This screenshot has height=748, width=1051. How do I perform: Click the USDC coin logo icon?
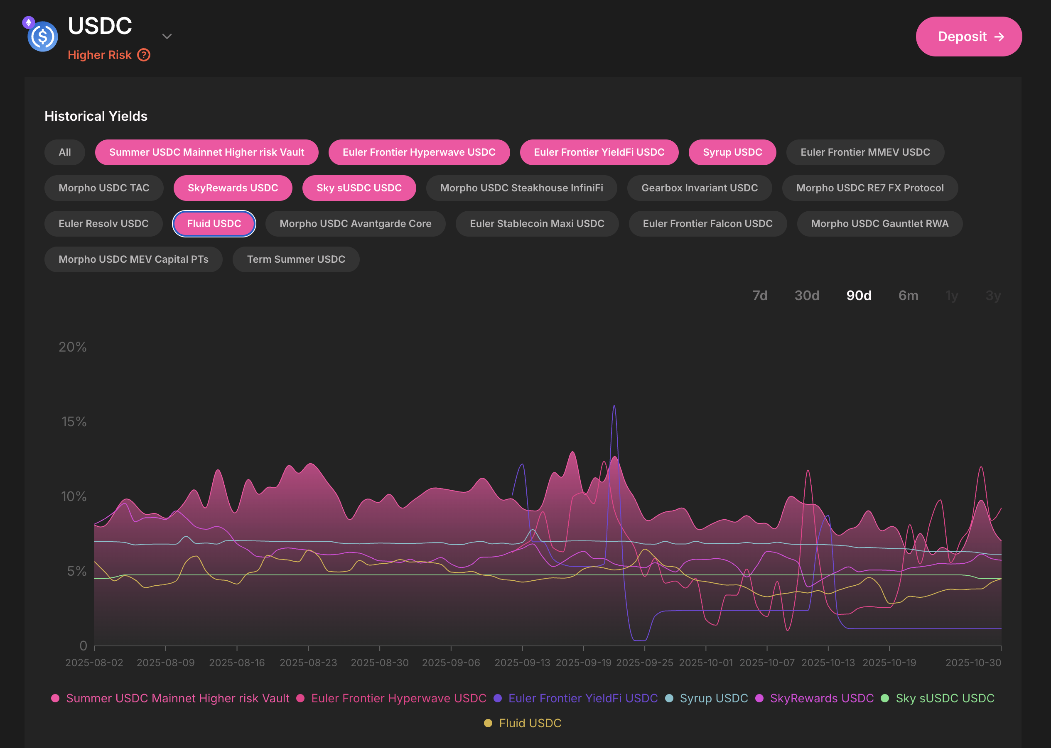tap(43, 37)
